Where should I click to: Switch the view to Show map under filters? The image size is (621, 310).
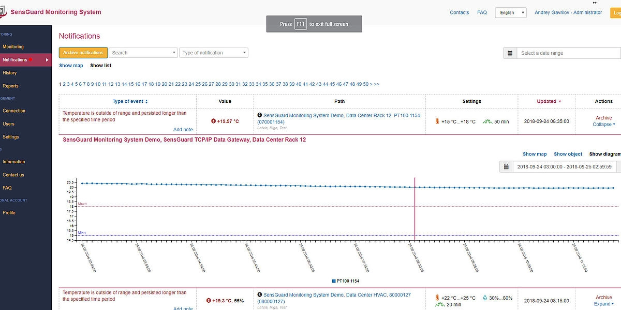[71, 66]
